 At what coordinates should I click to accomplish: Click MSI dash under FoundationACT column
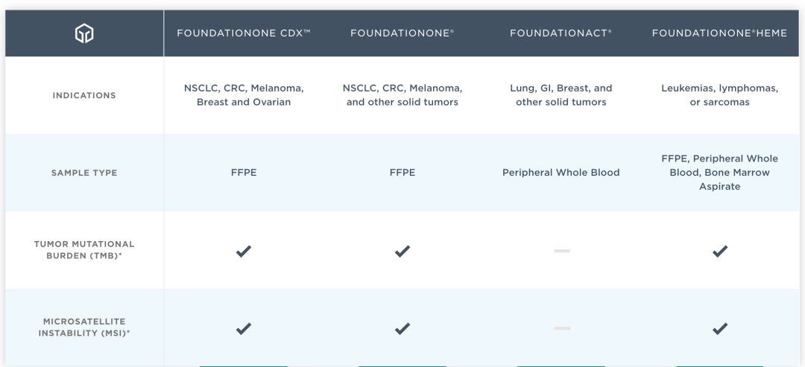(x=562, y=328)
